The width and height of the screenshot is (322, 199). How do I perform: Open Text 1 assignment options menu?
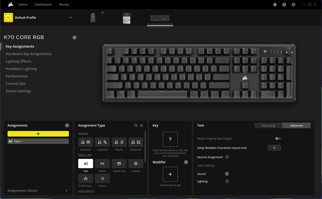(65, 142)
